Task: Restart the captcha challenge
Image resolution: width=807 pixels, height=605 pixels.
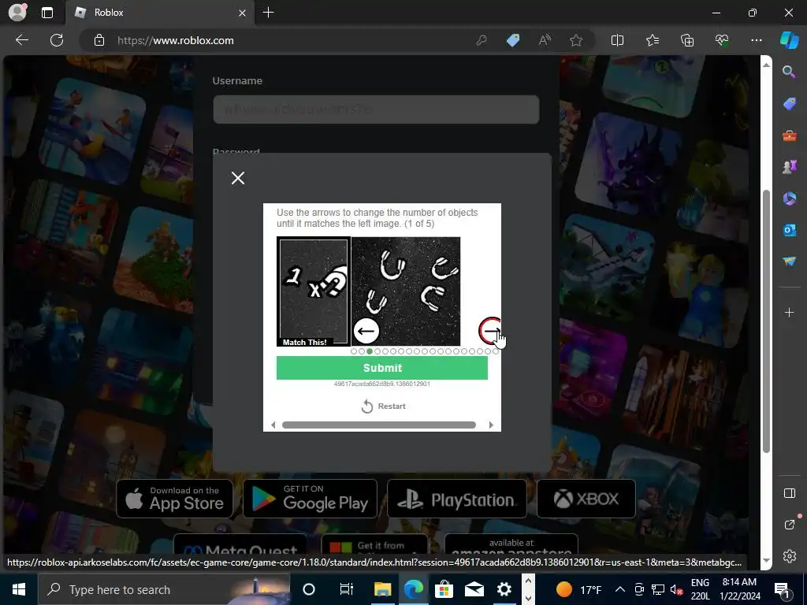Action: (x=384, y=406)
